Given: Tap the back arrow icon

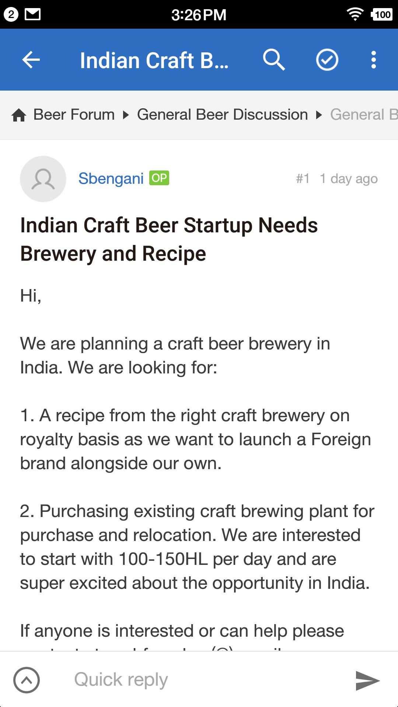Looking at the screenshot, I should tap(31, 60).
